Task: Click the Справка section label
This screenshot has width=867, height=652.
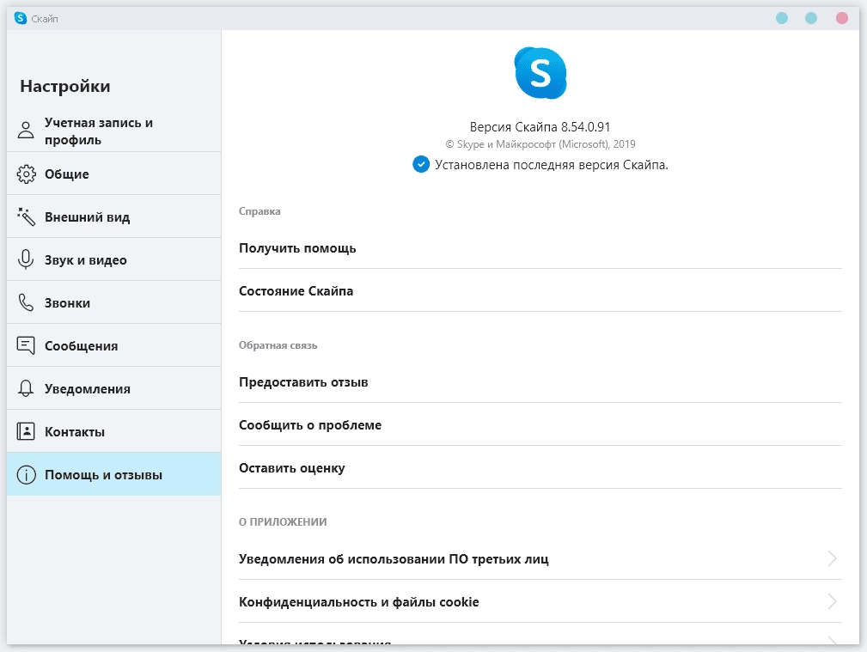Action: (259, 211)
